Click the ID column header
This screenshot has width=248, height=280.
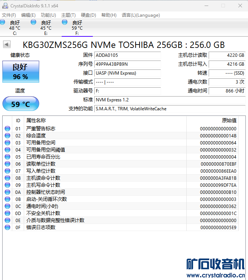[x=18, y=121]
